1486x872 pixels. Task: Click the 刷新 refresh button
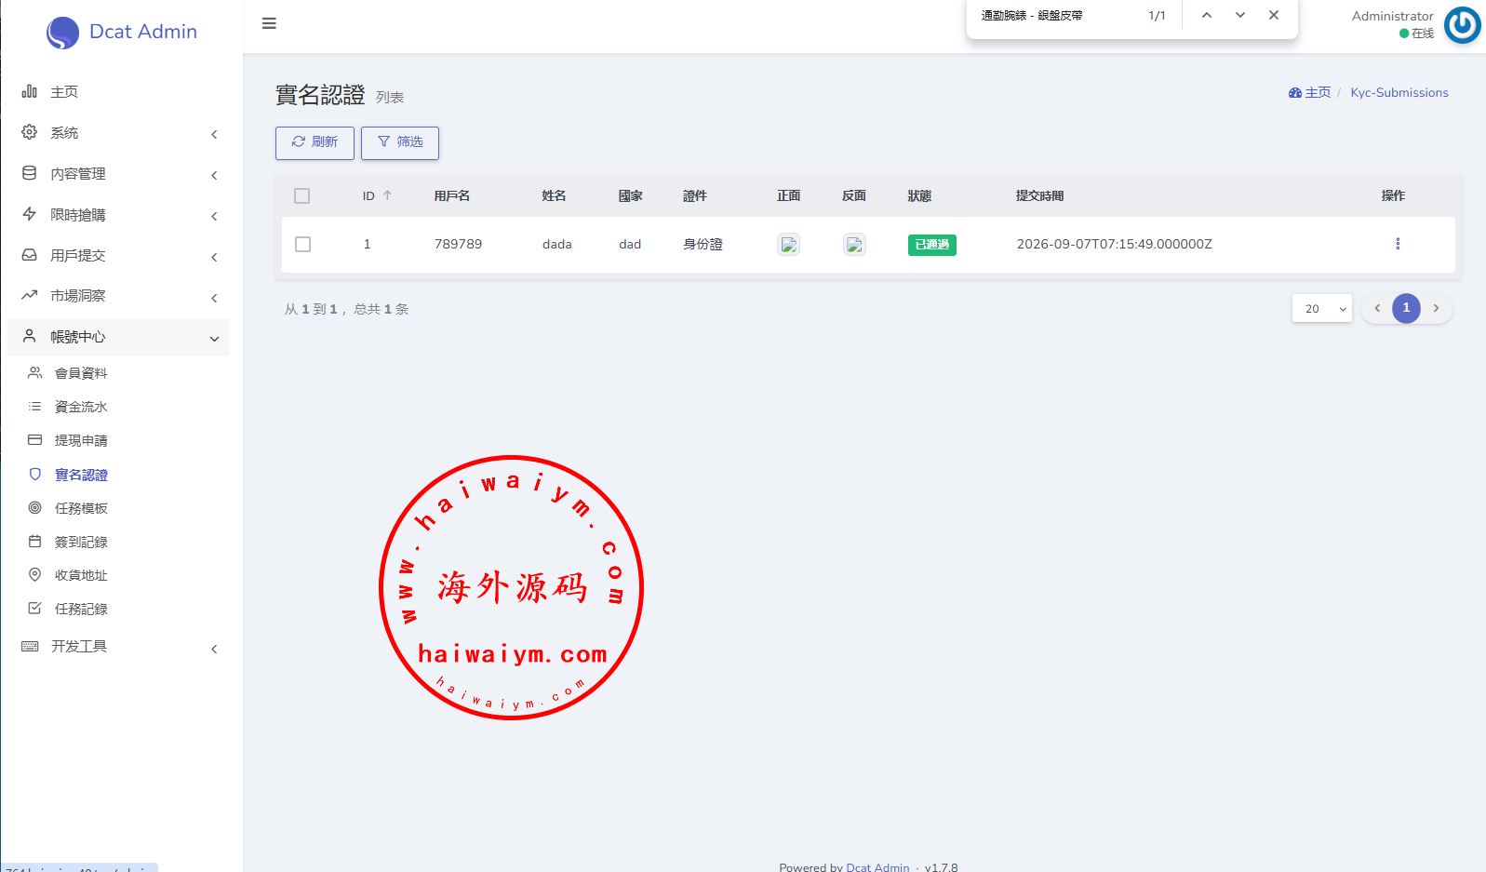tap(315, 142)
